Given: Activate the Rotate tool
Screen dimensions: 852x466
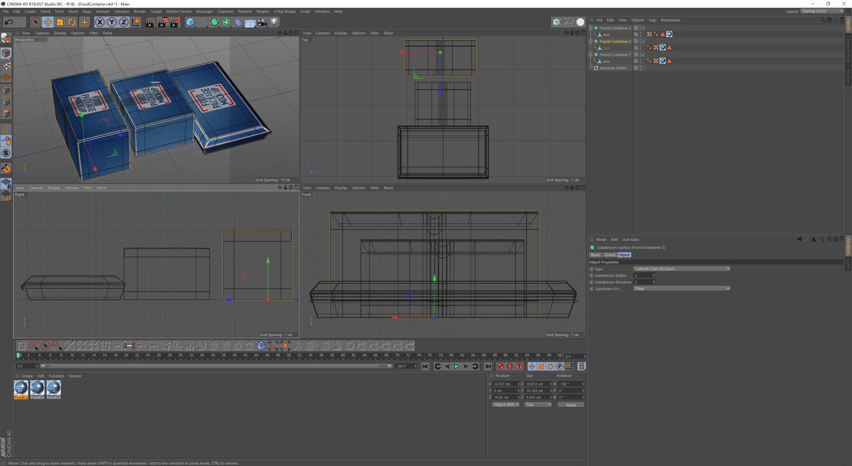Looking at the screenshot, I should pyautogui.click(x=72, y=22).
